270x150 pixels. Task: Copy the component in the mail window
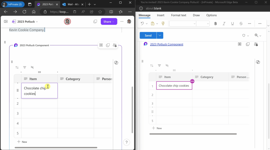[x=248, y=44]
